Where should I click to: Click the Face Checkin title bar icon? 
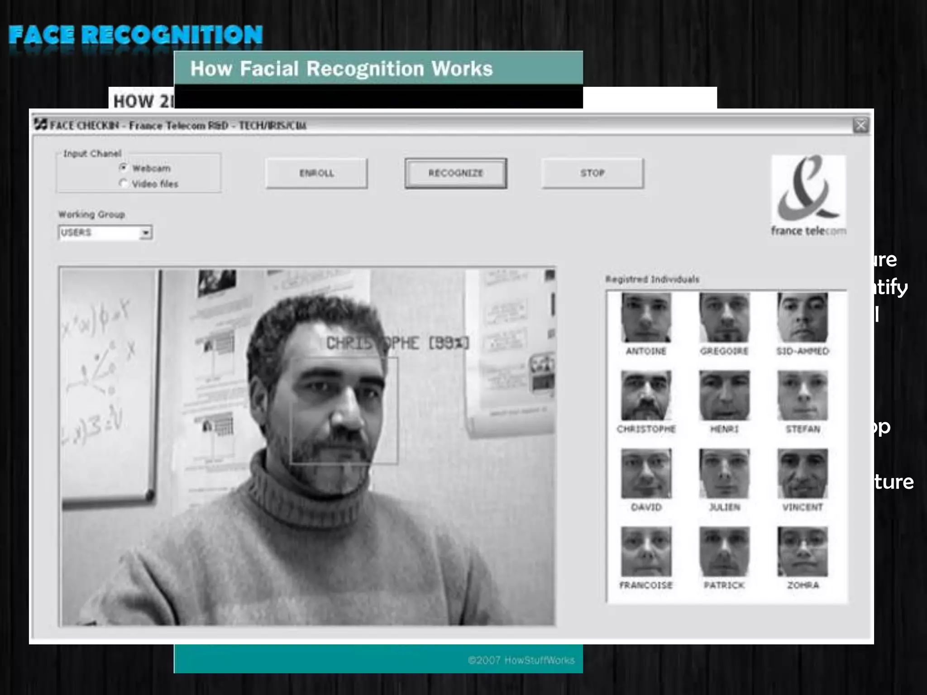[x=41, y=124]
